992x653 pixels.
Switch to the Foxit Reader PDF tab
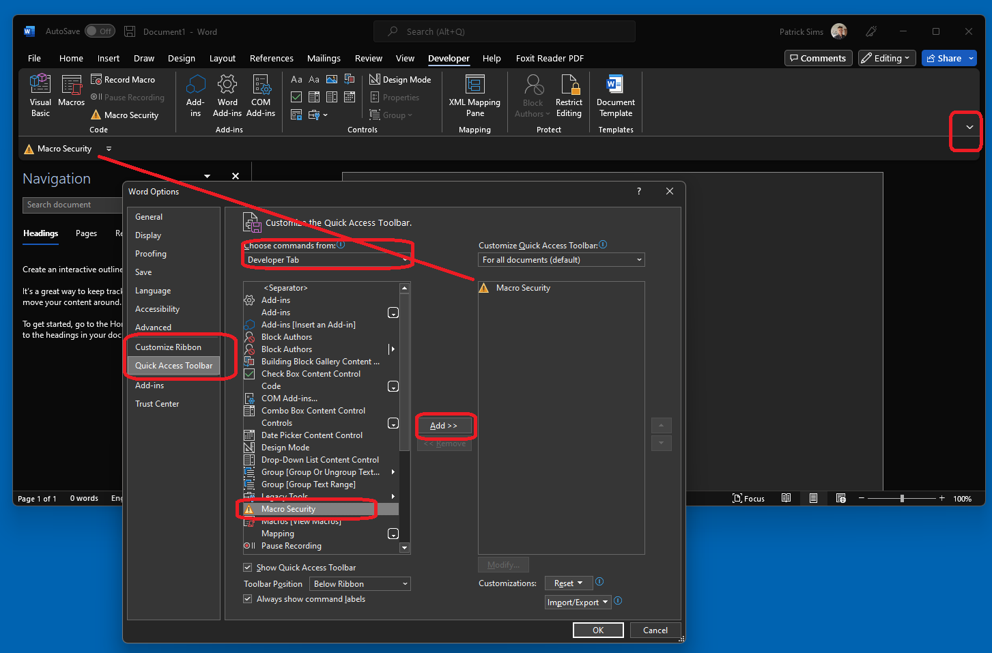coord(550,58)
